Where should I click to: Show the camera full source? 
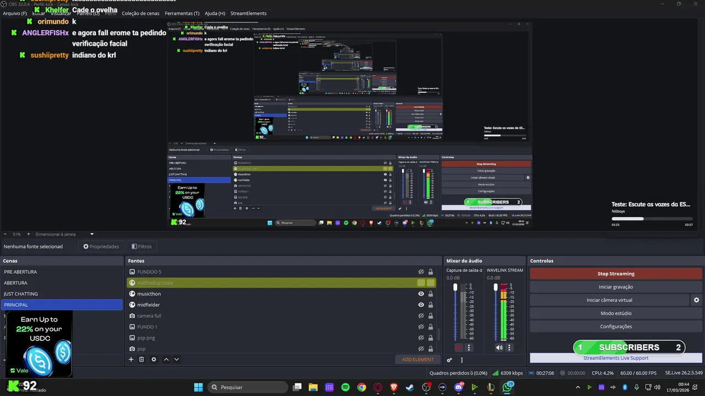tap(421, 316)
